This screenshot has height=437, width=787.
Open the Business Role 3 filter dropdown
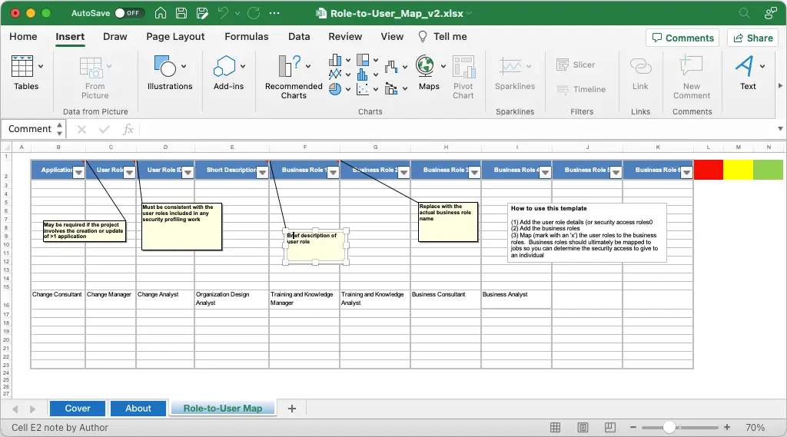pyautogui.click(x=474, y=173)
